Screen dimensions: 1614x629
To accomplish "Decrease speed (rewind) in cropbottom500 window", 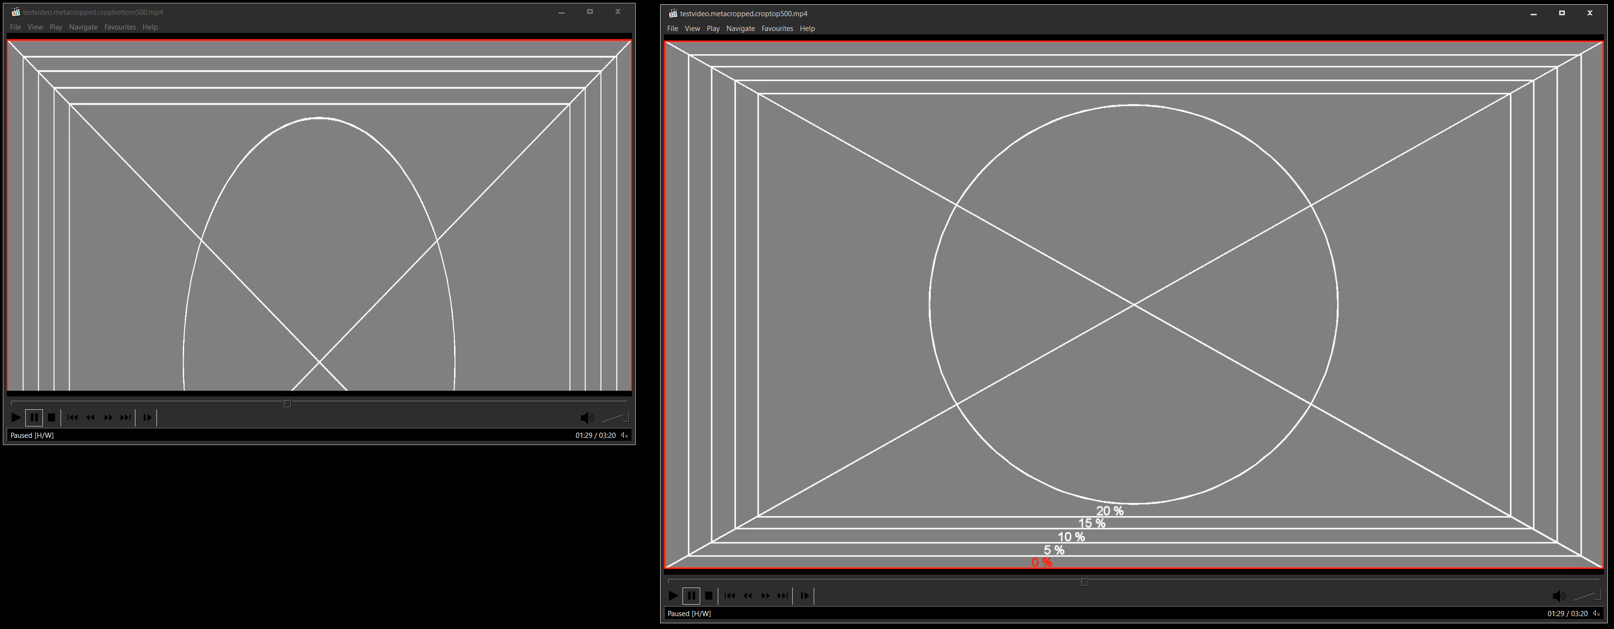I will pyautogui.click(x=90, y=417).
